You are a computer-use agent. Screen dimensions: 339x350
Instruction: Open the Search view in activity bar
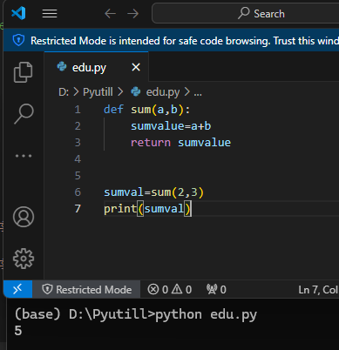tap(24, 114)
